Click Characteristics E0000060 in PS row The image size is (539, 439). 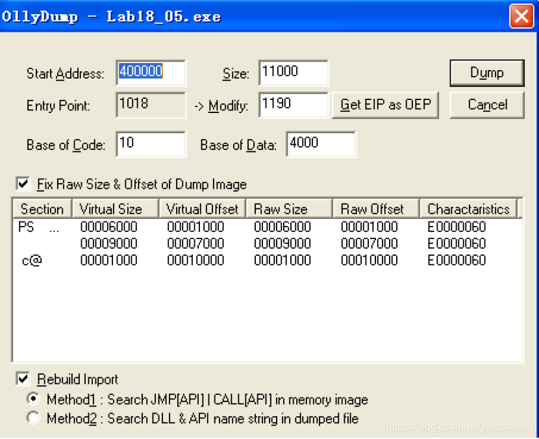[457, 227]
